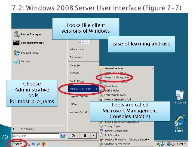196x147 pixels.
Task: Click Show Desktop quick launch icon
Action: (33, 144)
